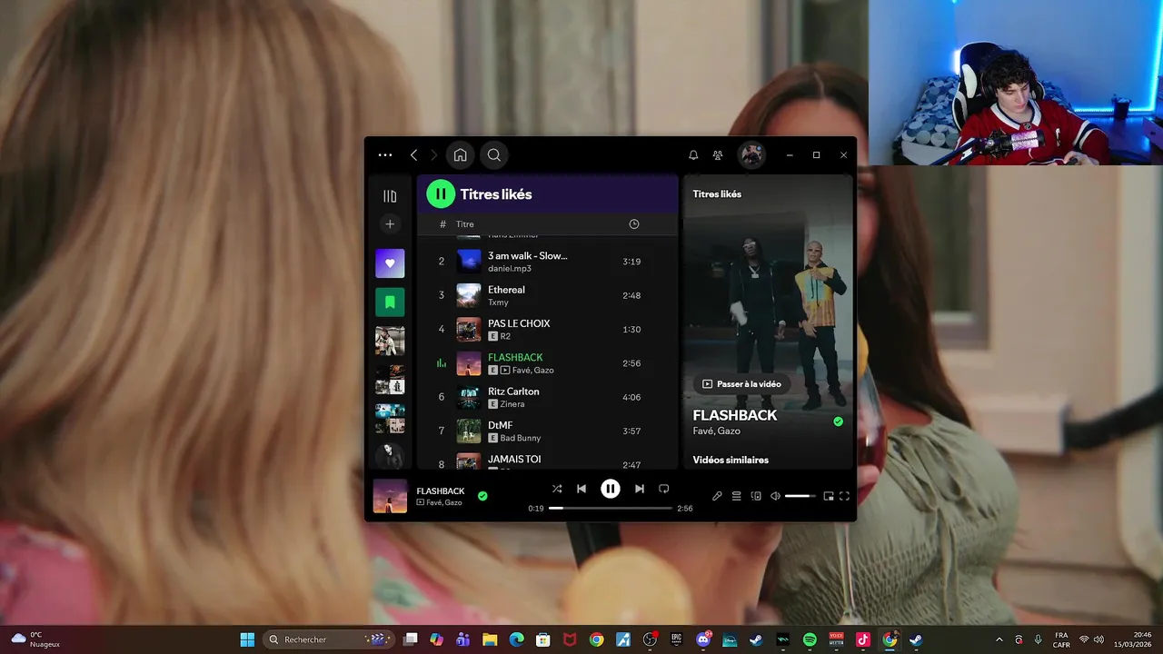Select the 'Ritz Carlton' track
The image size is (1163, 654).
point(547,397)
